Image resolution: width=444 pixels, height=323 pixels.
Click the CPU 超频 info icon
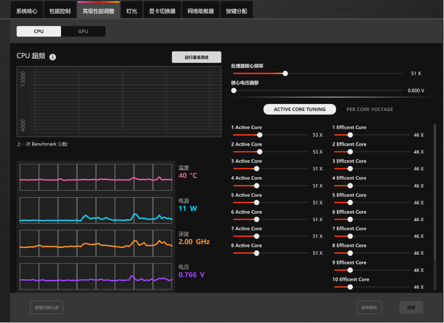click(x=53, y=57)
